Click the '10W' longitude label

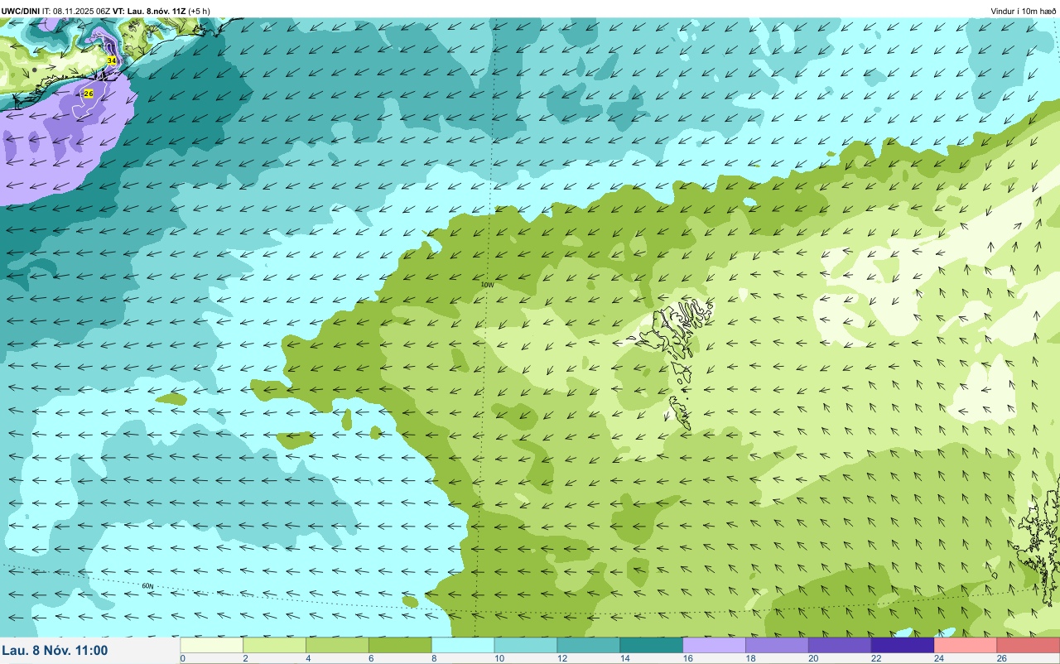(488, 285)
